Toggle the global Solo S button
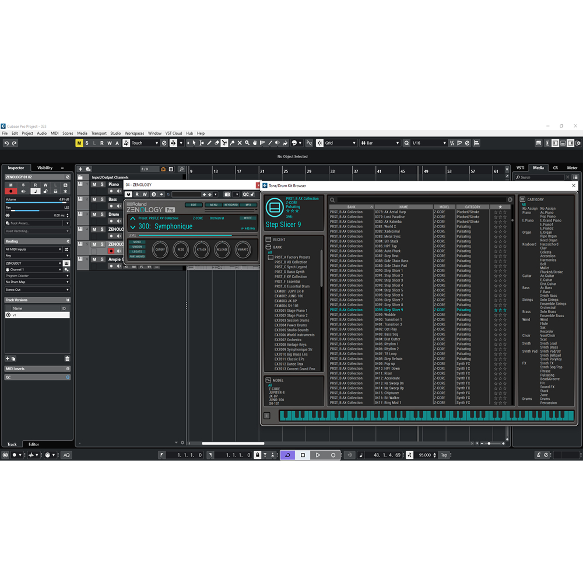The image size is (583, 583). 87,143
